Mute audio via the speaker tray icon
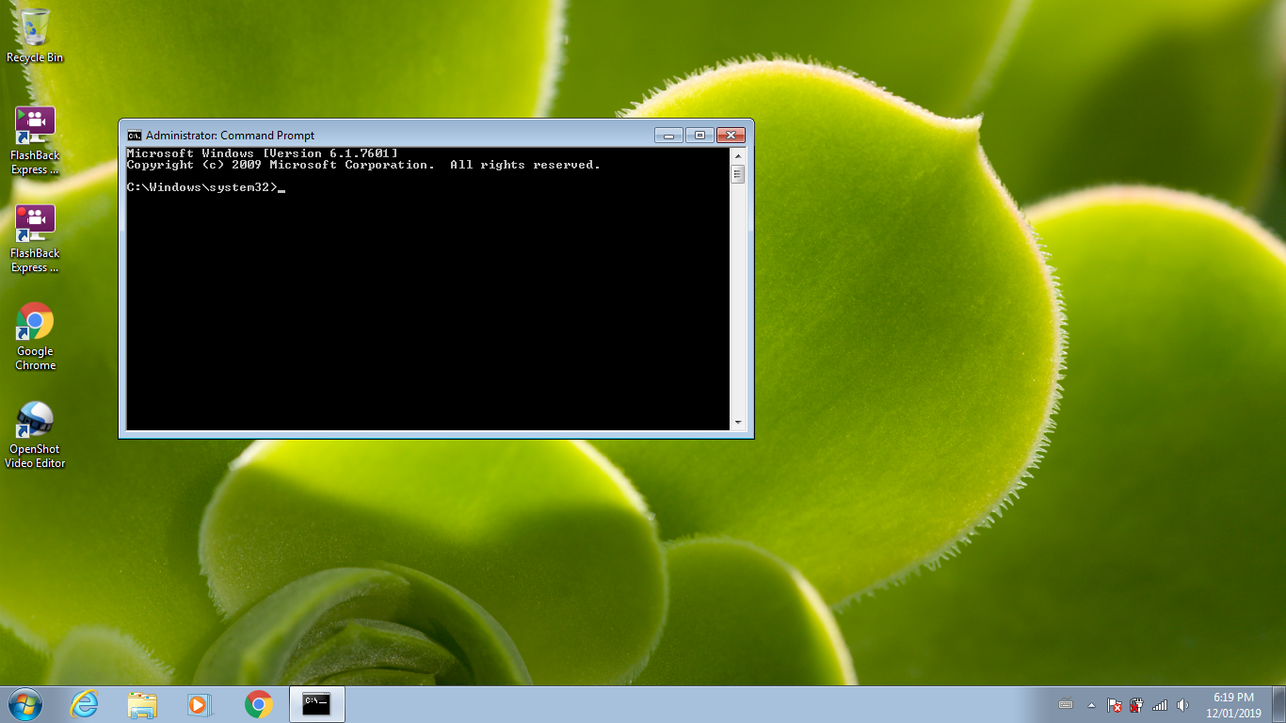 click(x=1183, y=704)
